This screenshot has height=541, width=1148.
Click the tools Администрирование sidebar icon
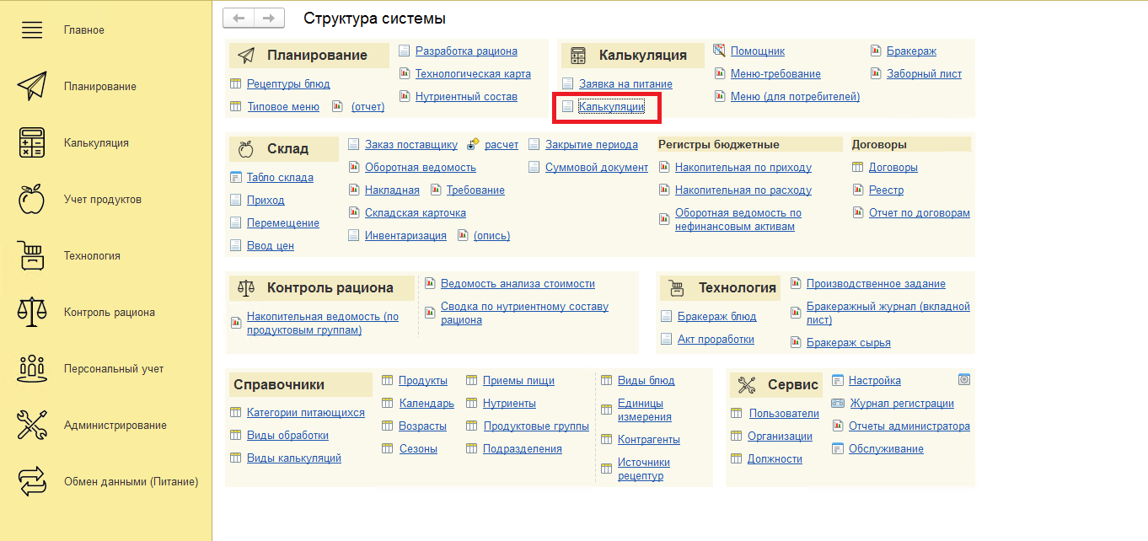point(31,426)
